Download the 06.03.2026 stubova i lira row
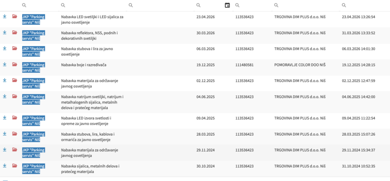This screenshot has height=181, width=390. click(x=4, y=48)
